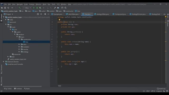Click the Synchronize refresh icon
The width and height of the screenshot is (169, 95).
tap(8, 8)
